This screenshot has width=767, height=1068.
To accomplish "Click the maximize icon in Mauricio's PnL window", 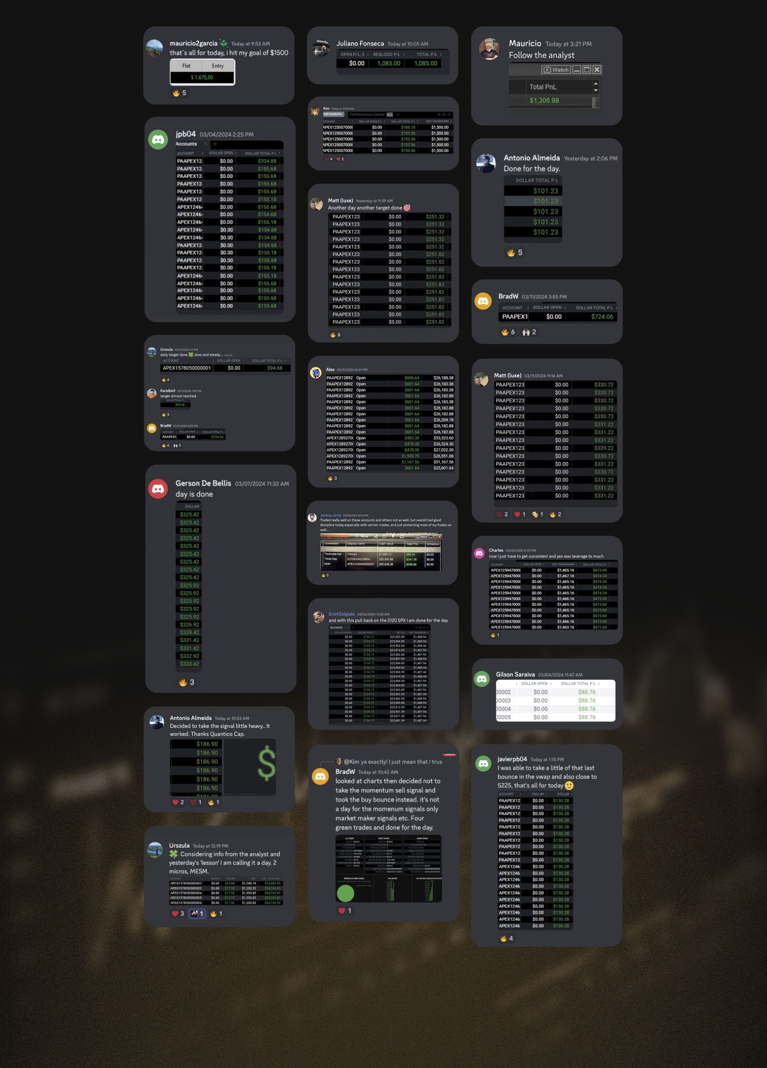I will tap(587, 70).
